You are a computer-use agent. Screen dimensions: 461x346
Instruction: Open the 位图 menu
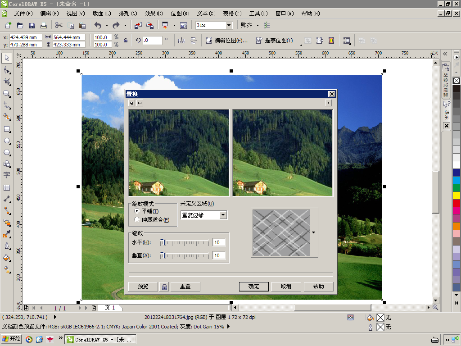pyautogui.click(x=180, y=14)
